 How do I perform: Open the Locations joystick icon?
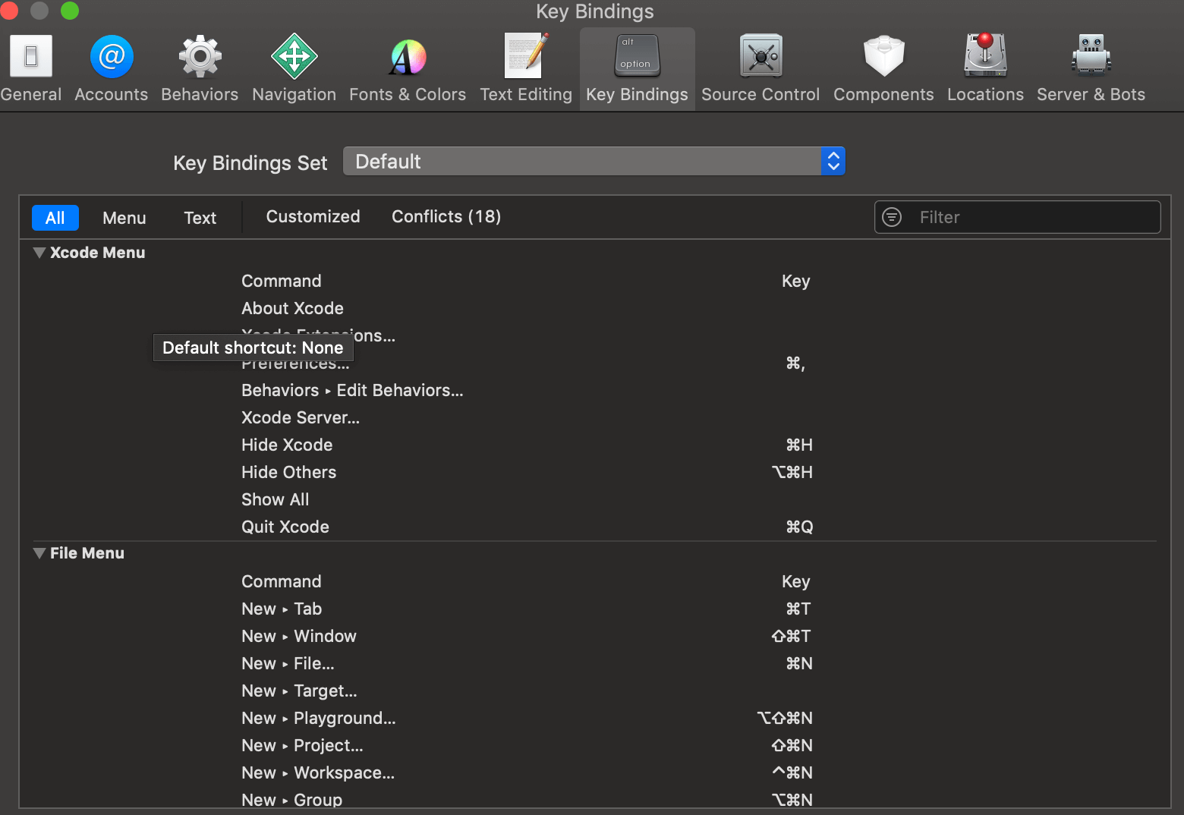[x=985, y=55]
